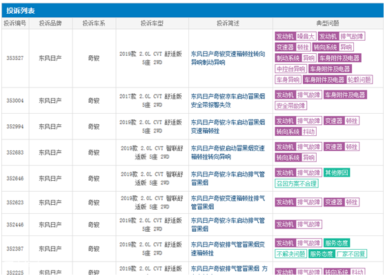Open the complaint description link in row 352446
The image size is (385, 276).
coord(228,224)
